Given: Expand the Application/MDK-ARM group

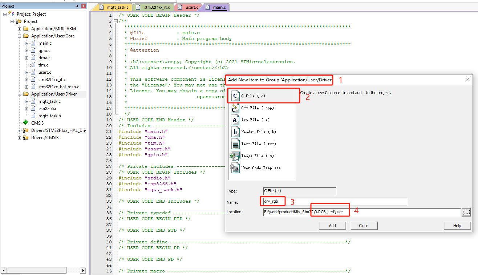Looking at the screenshot, I should coord(19,29).
